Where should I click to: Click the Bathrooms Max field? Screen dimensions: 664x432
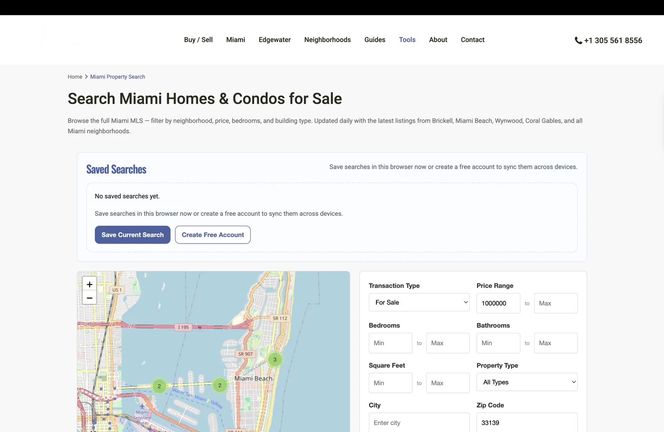(x=556, y=343)
